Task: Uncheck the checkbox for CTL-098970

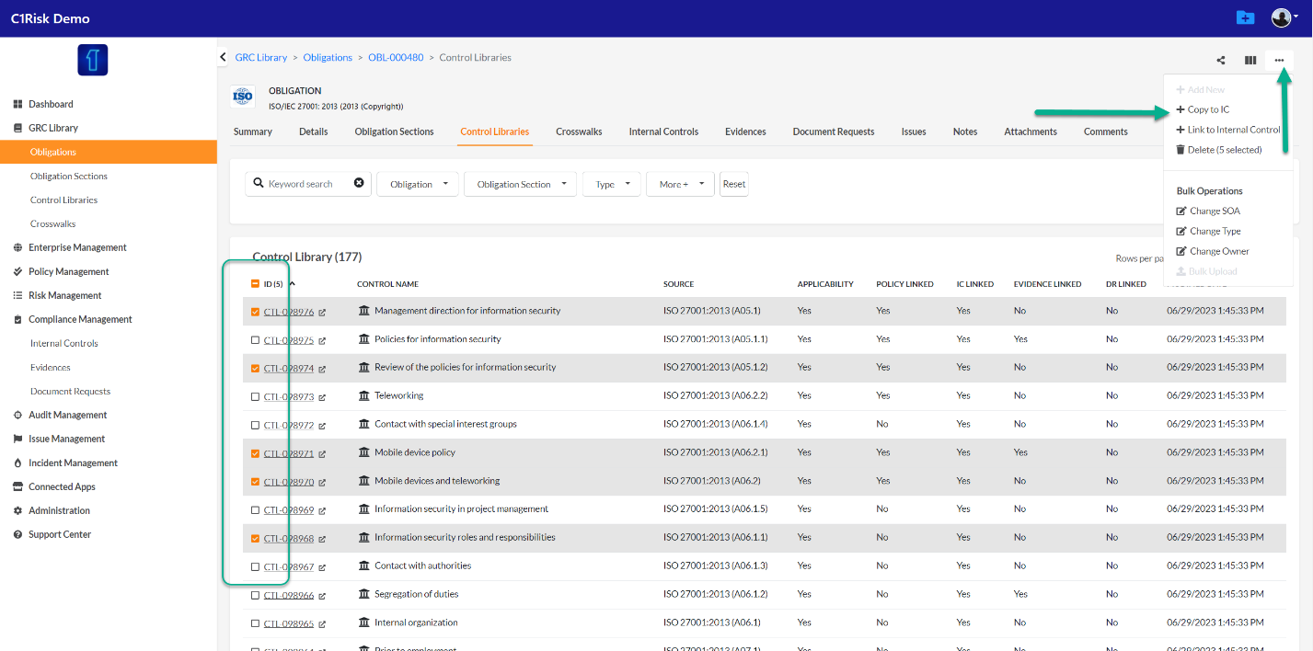Action: [255, 481]
